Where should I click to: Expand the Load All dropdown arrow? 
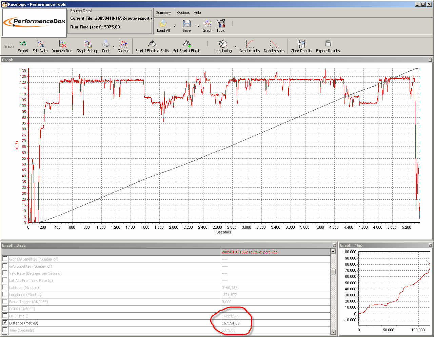[x=174, y=26]
